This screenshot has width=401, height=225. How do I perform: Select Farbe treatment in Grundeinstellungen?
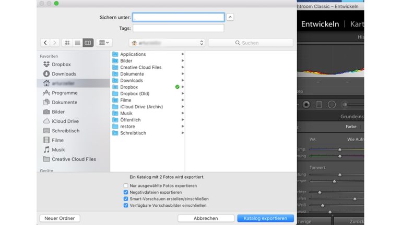pyautogui.click(x=351, y=127)
